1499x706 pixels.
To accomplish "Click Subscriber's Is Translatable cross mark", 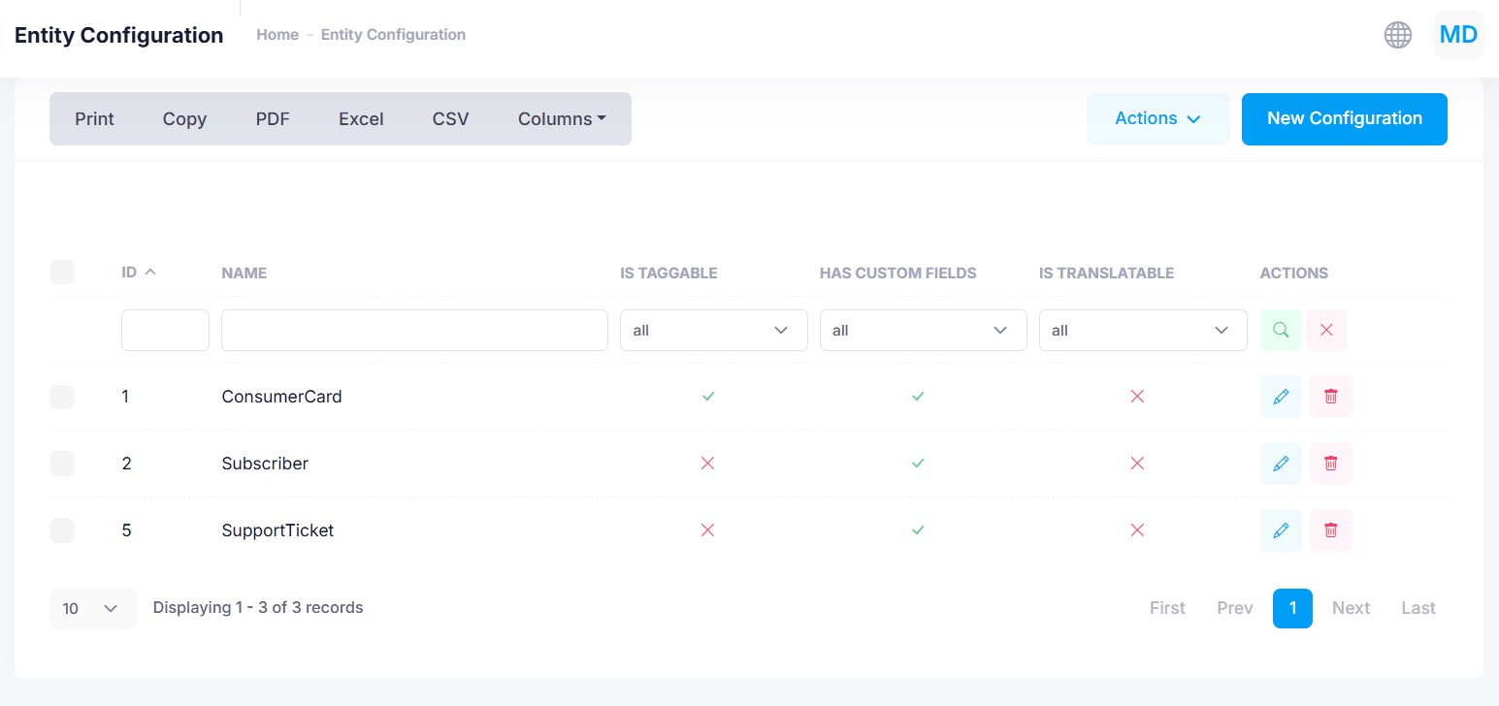I will point(1138,464).
